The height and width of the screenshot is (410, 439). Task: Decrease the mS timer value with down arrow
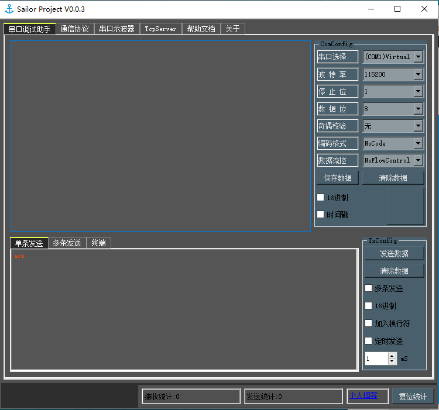click(x=392, y=361)
